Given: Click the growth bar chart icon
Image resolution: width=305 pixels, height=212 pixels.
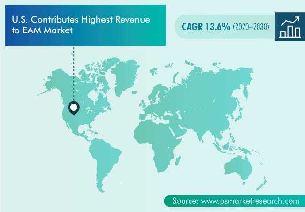Looking at the screenshot, I should pyautogui.click(x=290, y=27).
